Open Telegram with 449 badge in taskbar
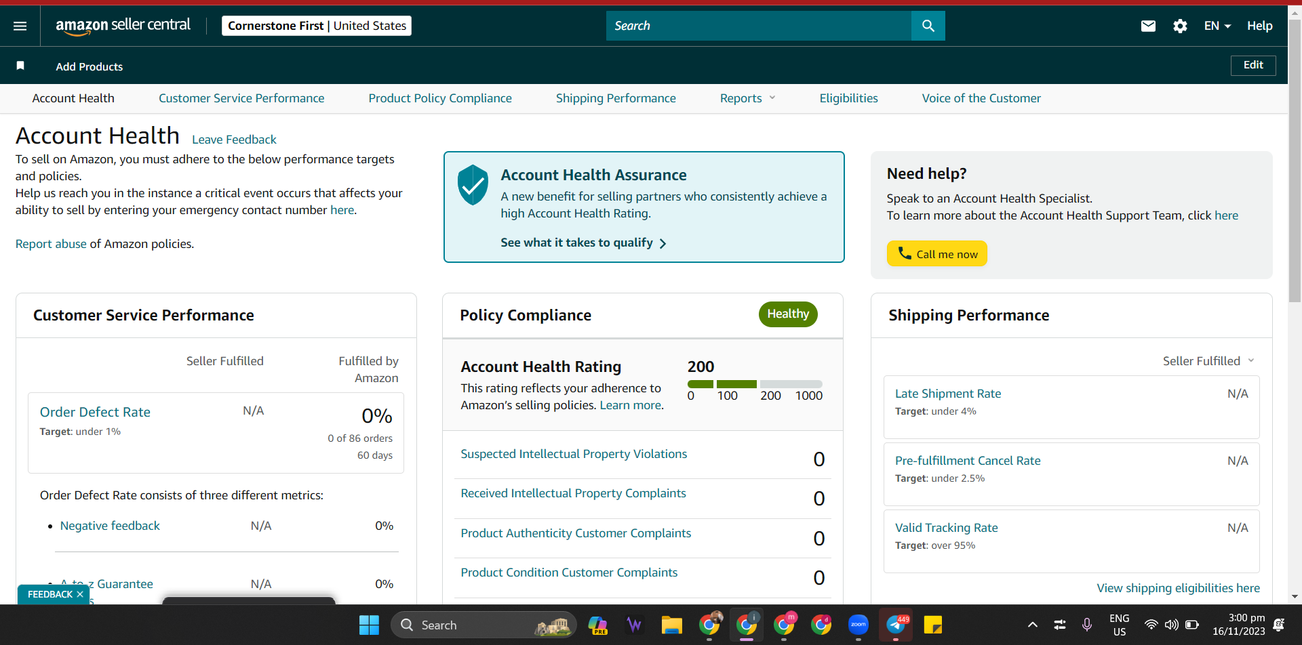Screen dimensions: 1302x645 (x=896, y=625)
